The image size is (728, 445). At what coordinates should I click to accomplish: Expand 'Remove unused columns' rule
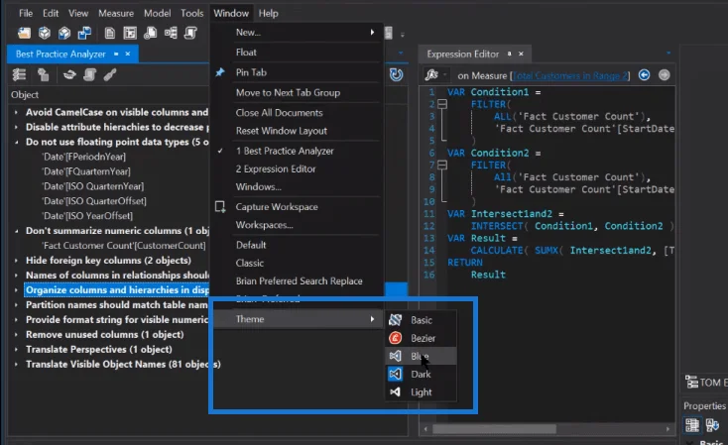pyautogui.click(x=16, y=335)
